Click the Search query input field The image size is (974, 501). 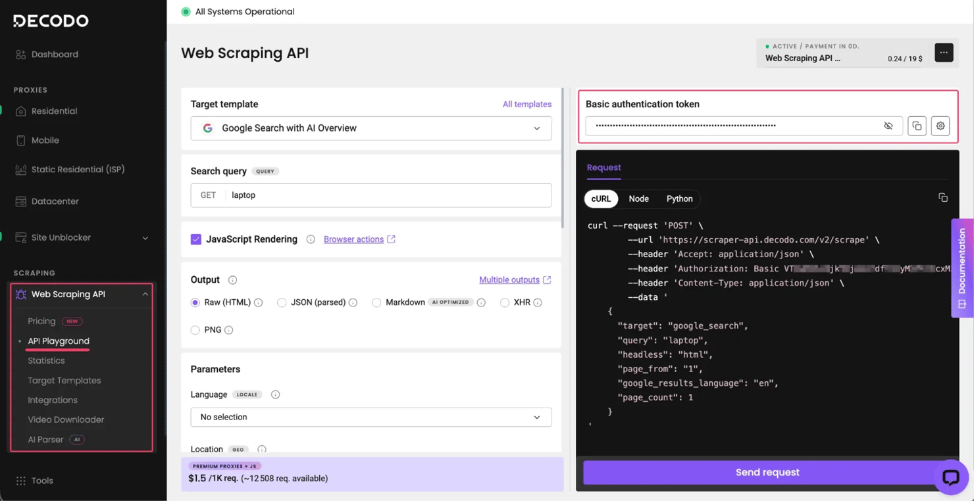pos(371,195)
